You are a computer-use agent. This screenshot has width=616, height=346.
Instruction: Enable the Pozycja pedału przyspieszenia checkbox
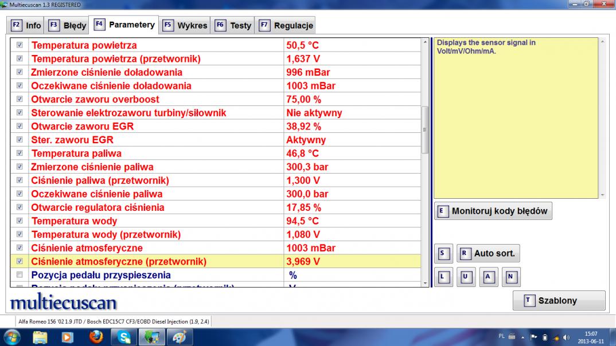coord(20,275)
